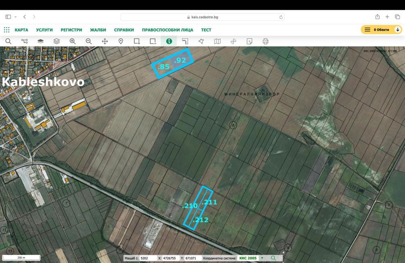Click the Y coordinate input field
This screenshot has height=263, width=405.
click(193, 258)
